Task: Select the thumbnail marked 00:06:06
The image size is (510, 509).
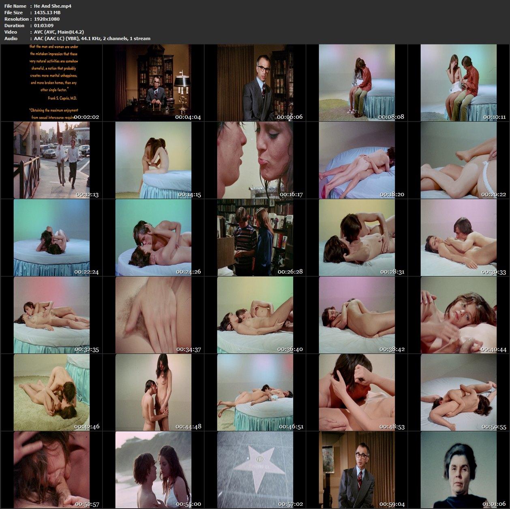Action: [255, 83]
